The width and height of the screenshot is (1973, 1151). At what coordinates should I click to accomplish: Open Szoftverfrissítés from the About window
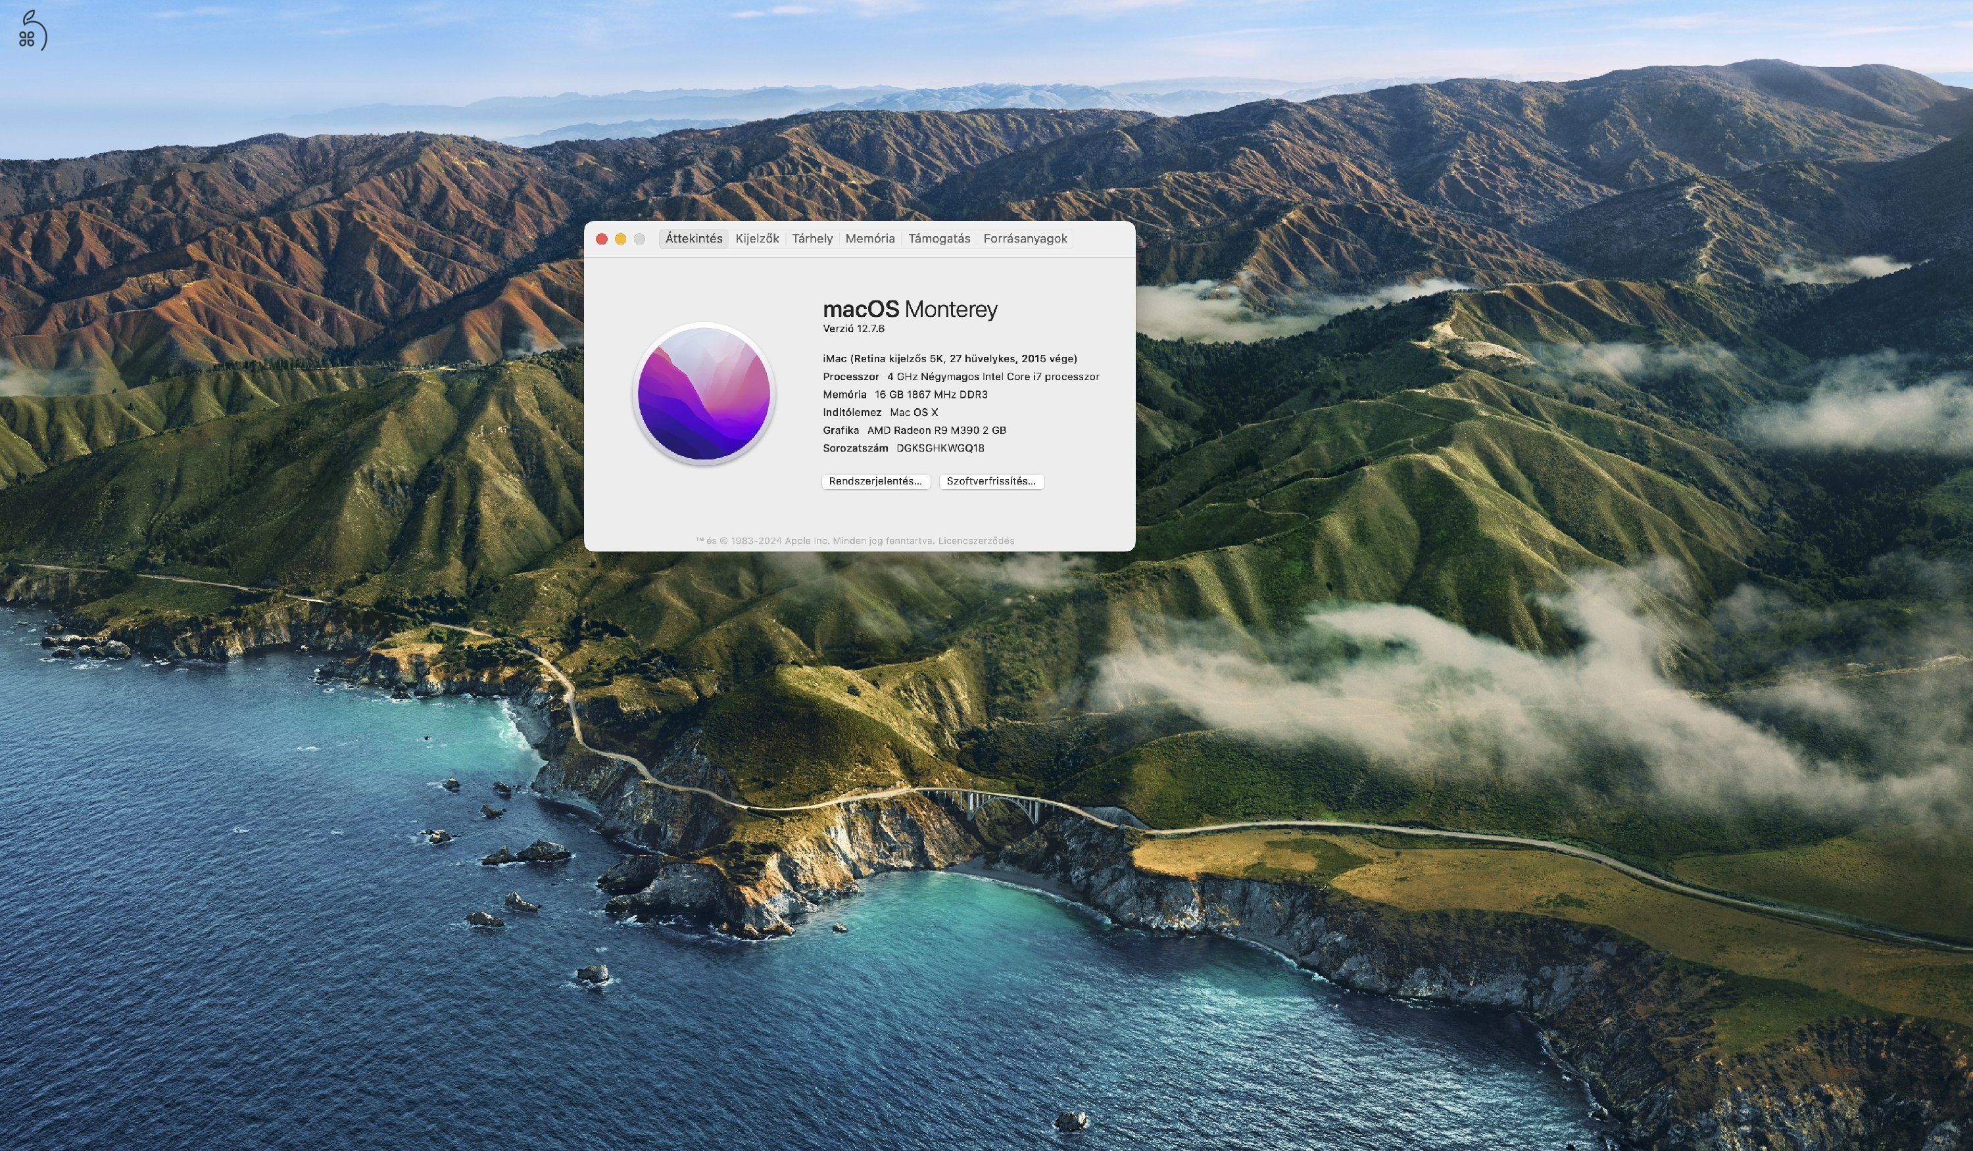pyautogui.click(x=991, y=482)
